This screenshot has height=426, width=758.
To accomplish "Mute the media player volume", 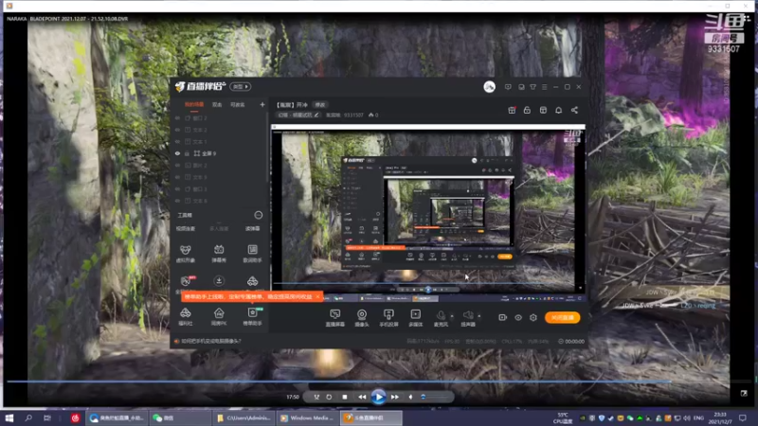I will click(x=411, y=397).
